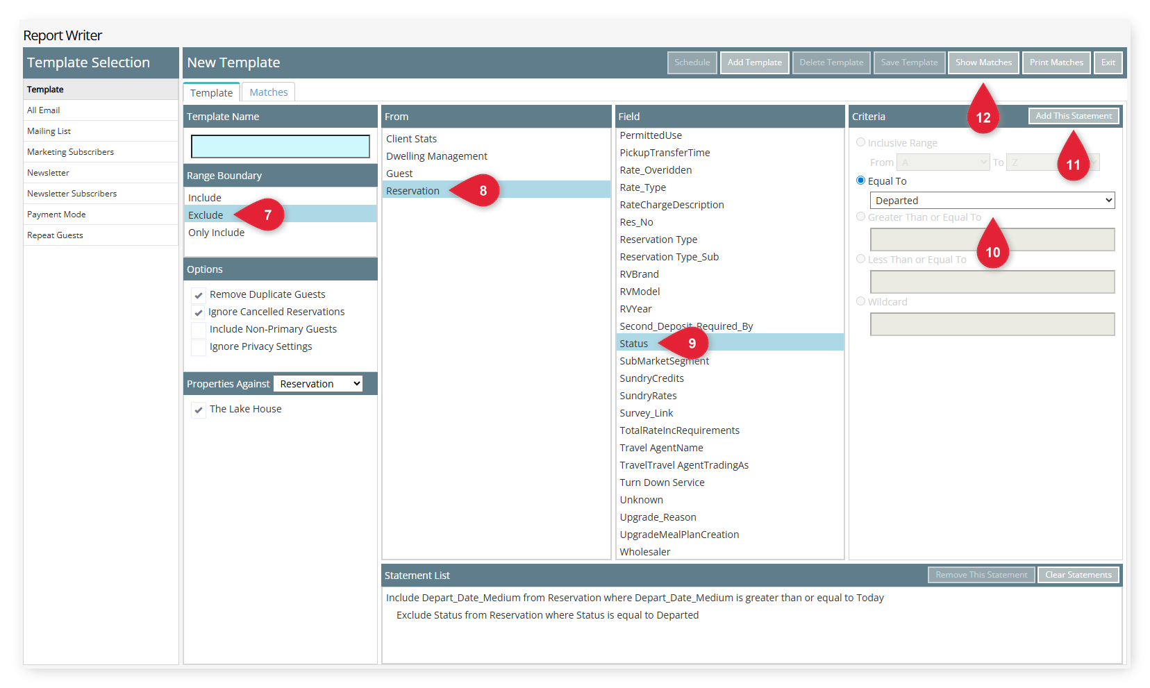Uncheck The Lake House property

(199, 410)
